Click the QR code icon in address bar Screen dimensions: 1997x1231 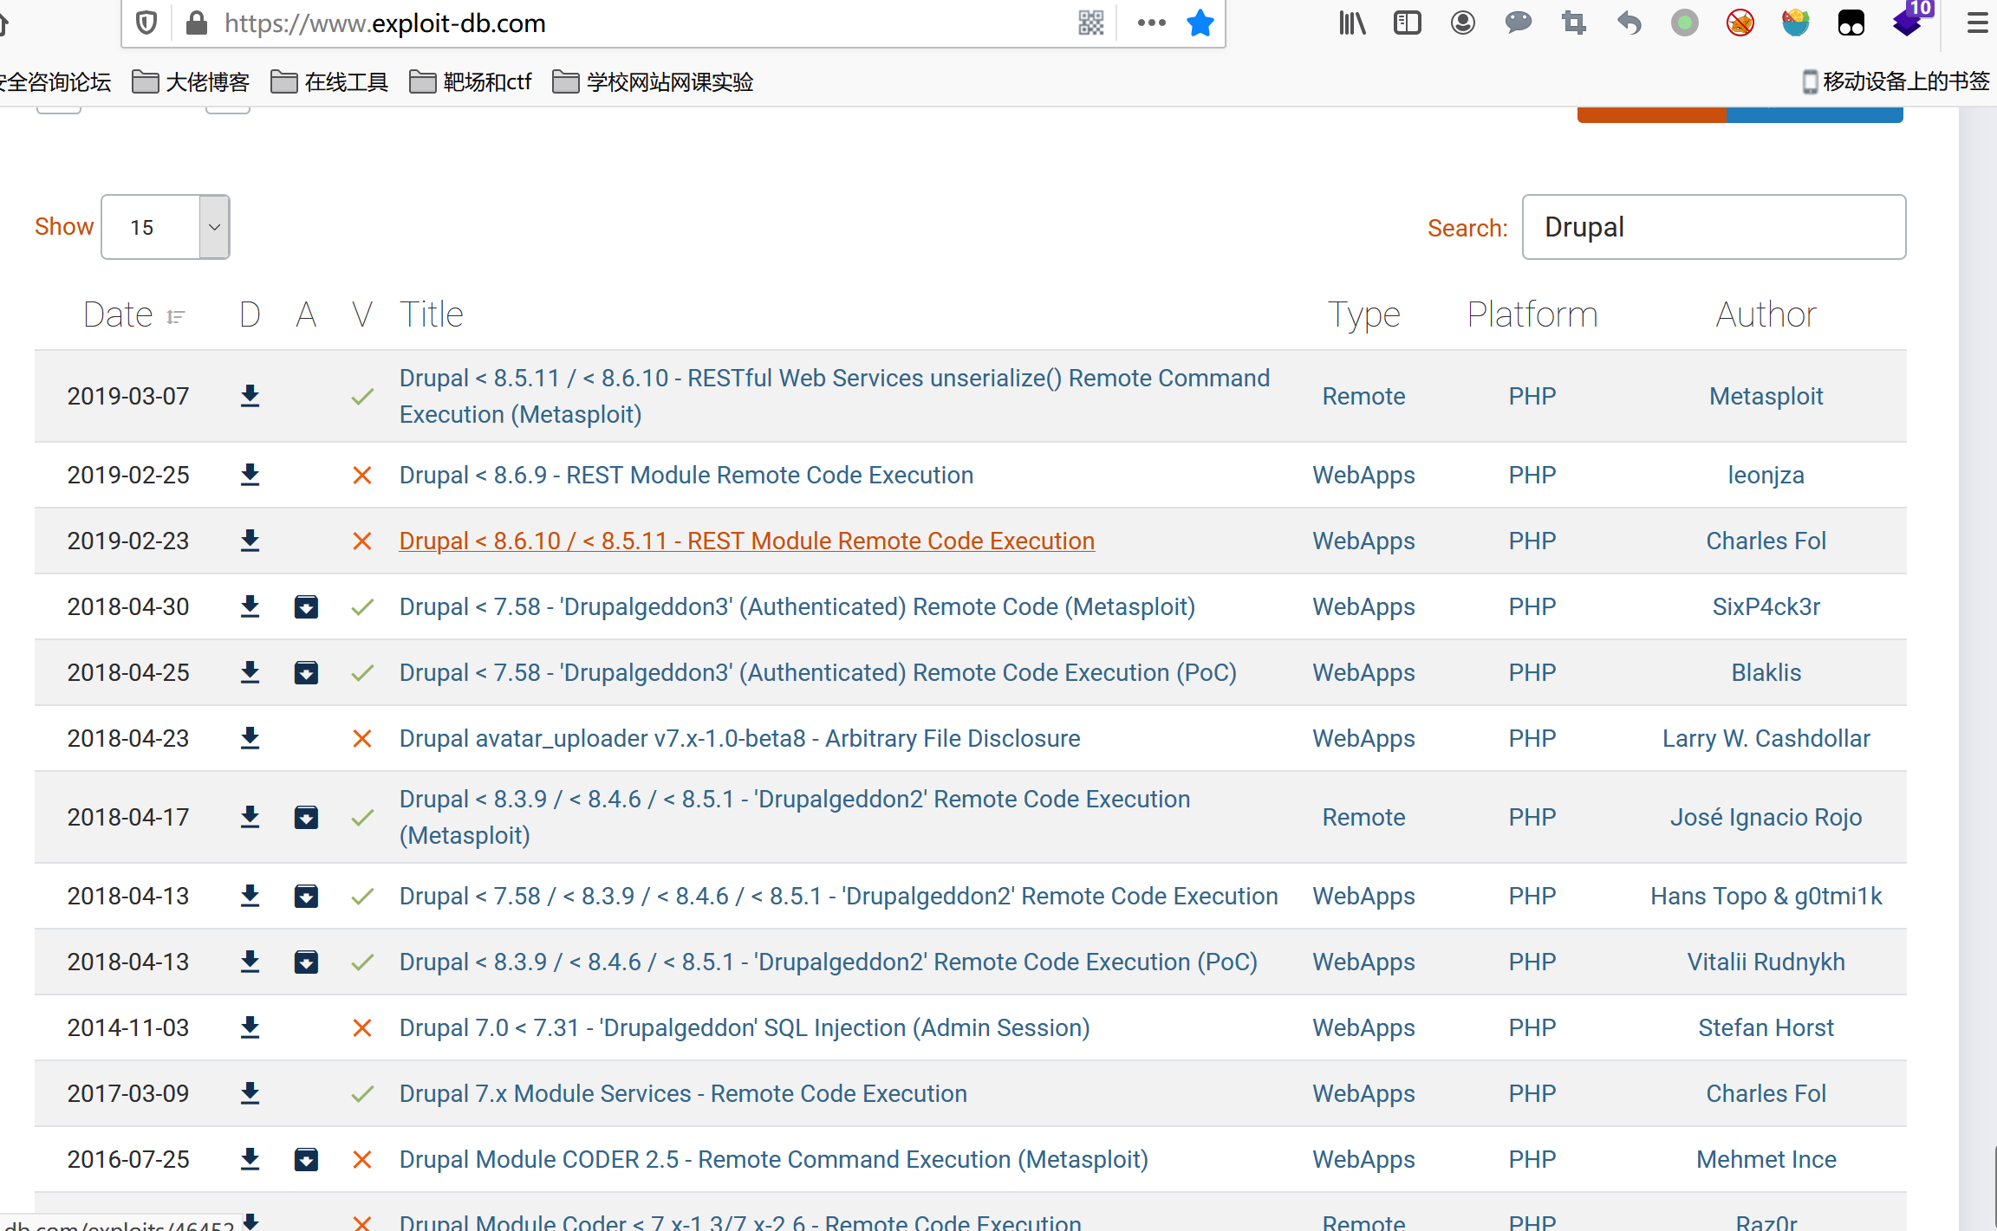1091,23
